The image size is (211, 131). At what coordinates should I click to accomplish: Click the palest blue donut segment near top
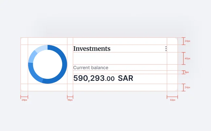coord(41,48)
